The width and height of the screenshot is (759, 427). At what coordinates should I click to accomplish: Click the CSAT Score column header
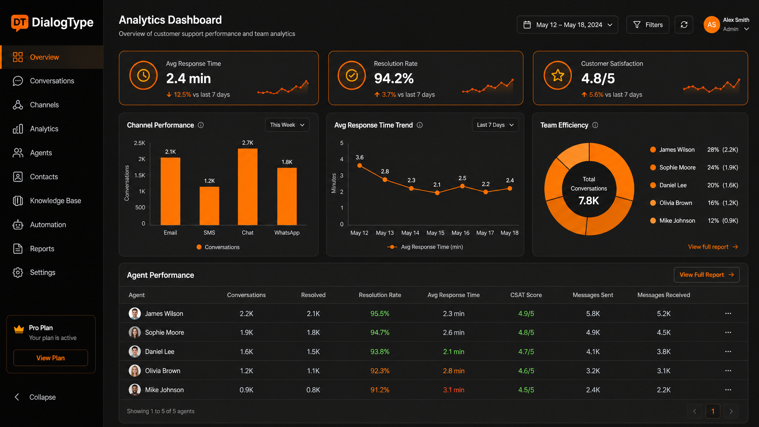[526, 295]
